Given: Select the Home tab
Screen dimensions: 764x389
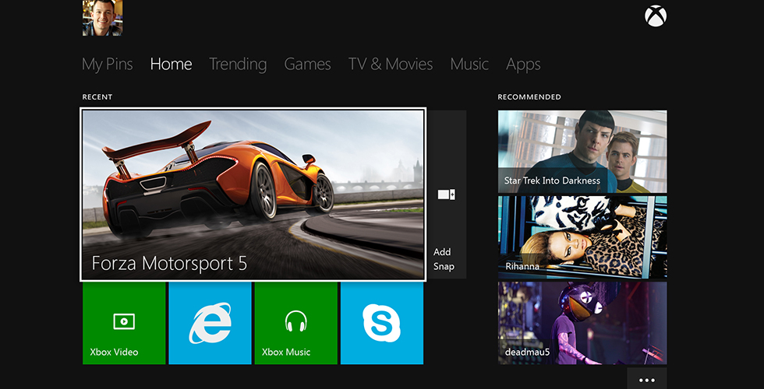Looking at the screenshot, I should [x=171, y=65].
